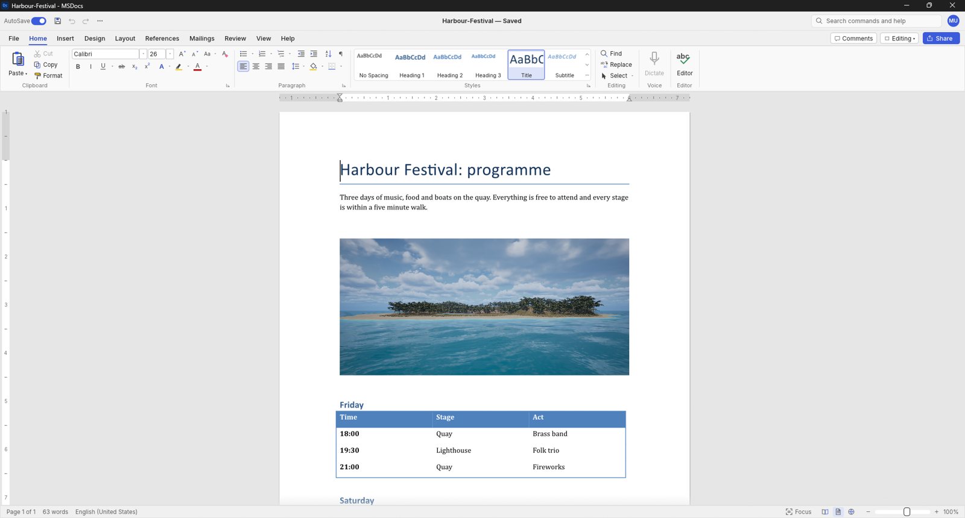Screen dimensions: 965x518
Task: Switch to the Layout tab
Action: pyautogui.click(x=125, y=39)
